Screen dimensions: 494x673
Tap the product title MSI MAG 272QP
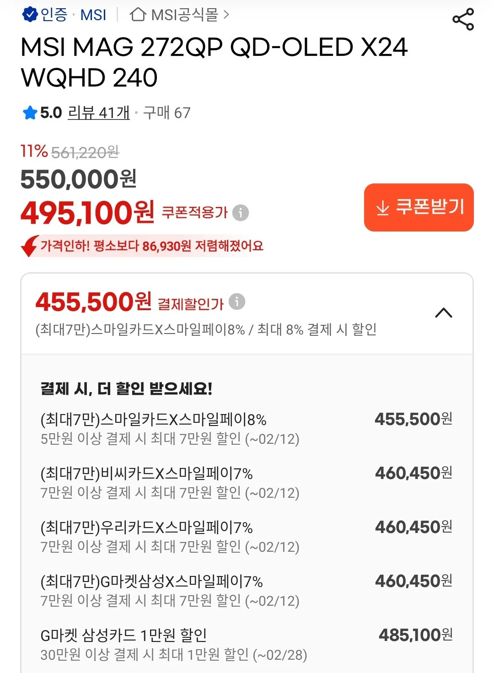pos(214,62)
